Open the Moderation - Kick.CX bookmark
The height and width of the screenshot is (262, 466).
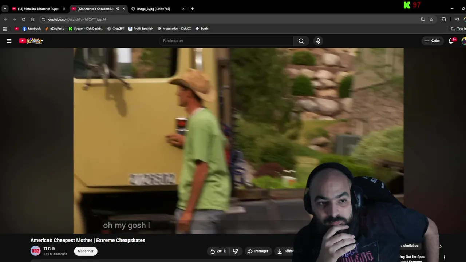click(174, 29)
